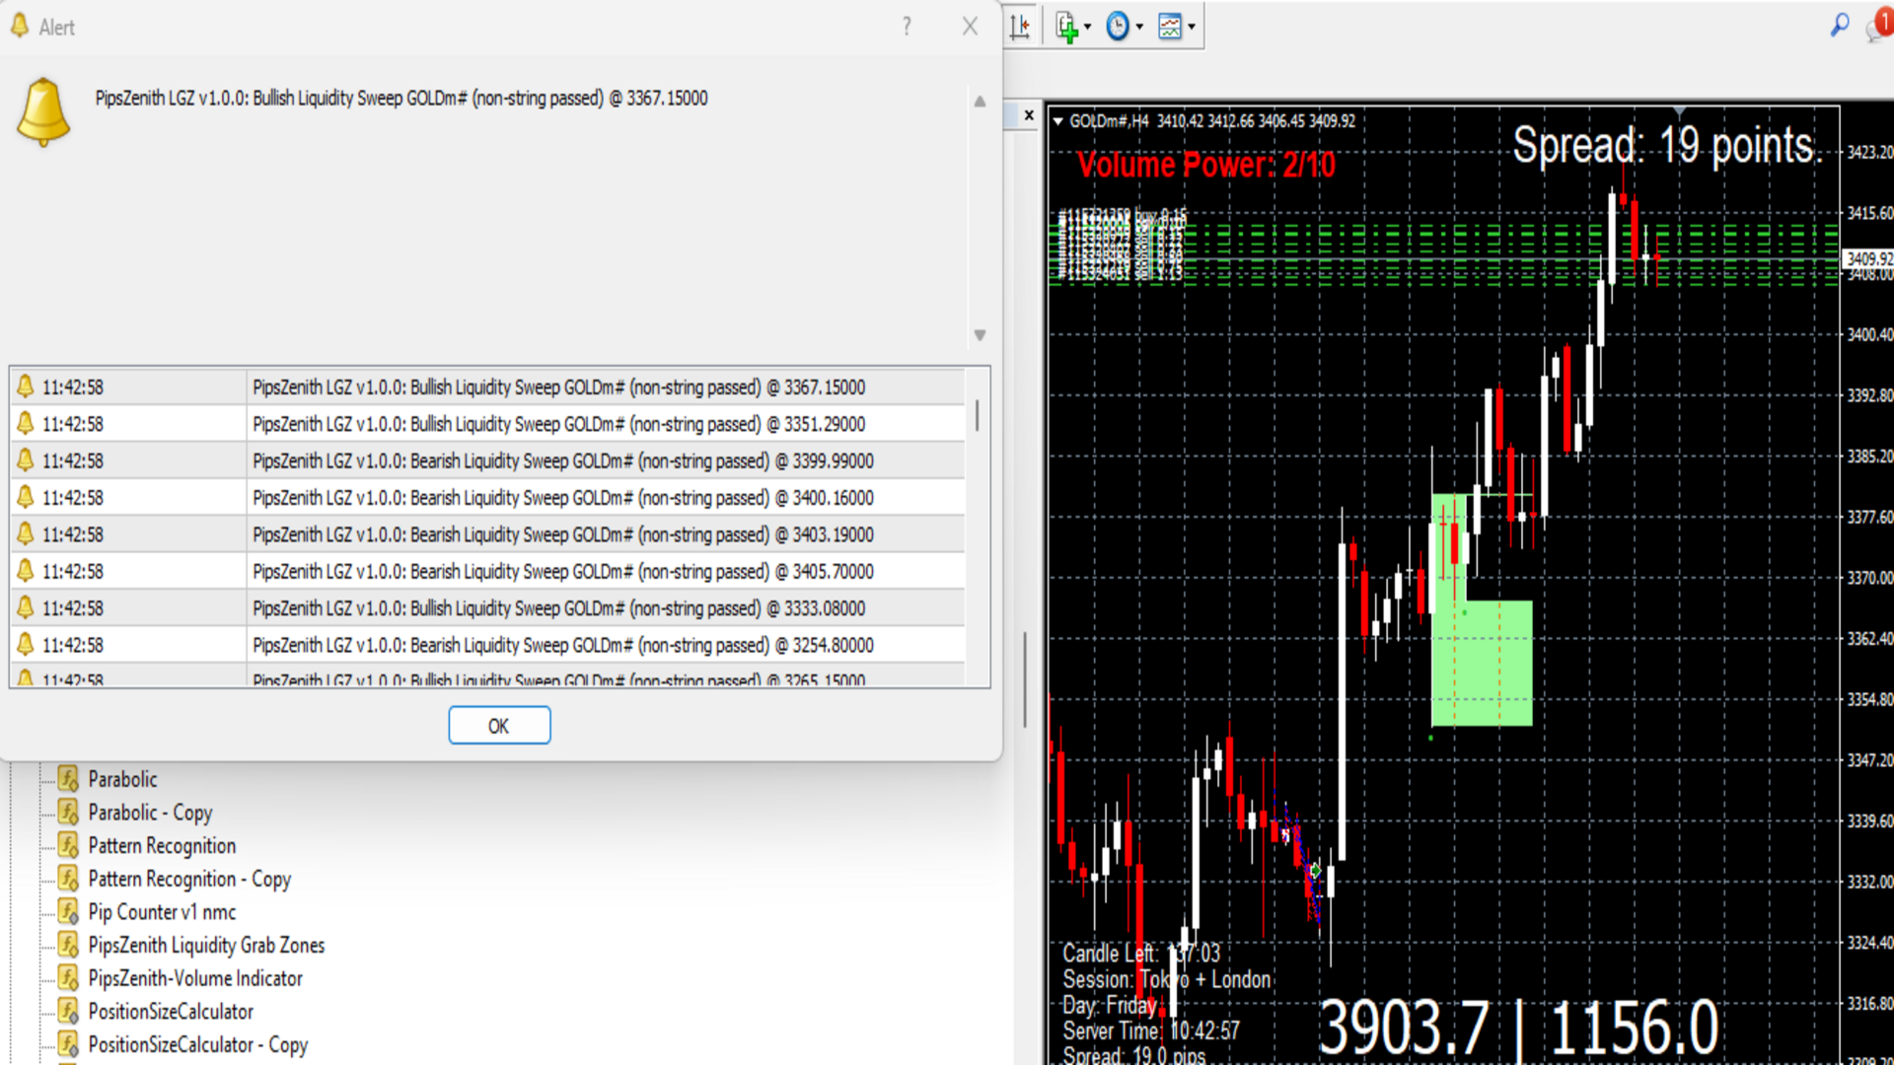This screenshot has height=1065, width=1894.
Task: Click bell icon of the 3254.80000 alert row
Action: 26,644
